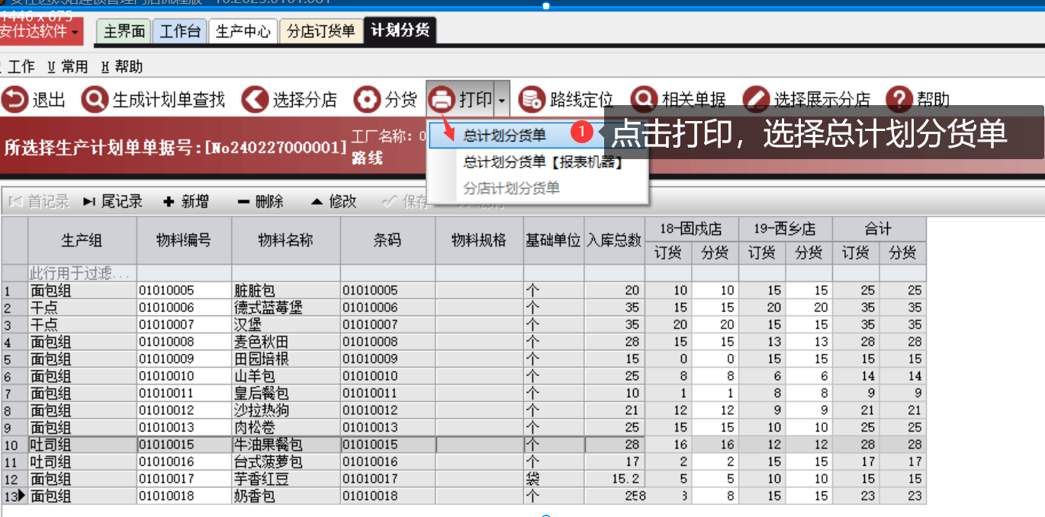
Task: Click the 首记录 button
Action: (x=40, y=202)
